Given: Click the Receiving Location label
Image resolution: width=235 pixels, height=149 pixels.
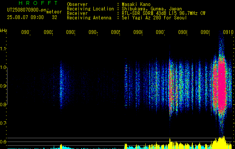Looking at the screenshot, I should coord(90,9).
